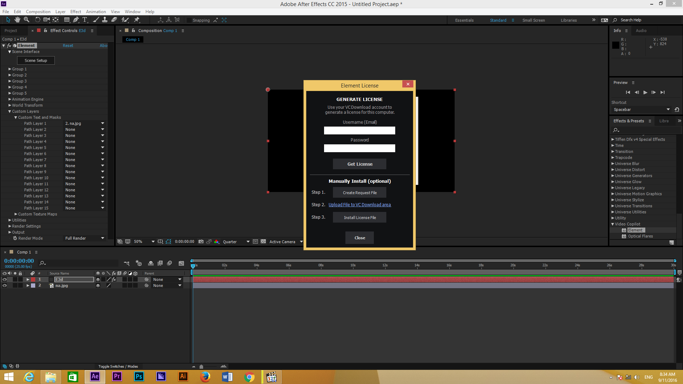
Task: Click the Draft 3D icon in timeline
Action: click(x=139, y=263)
